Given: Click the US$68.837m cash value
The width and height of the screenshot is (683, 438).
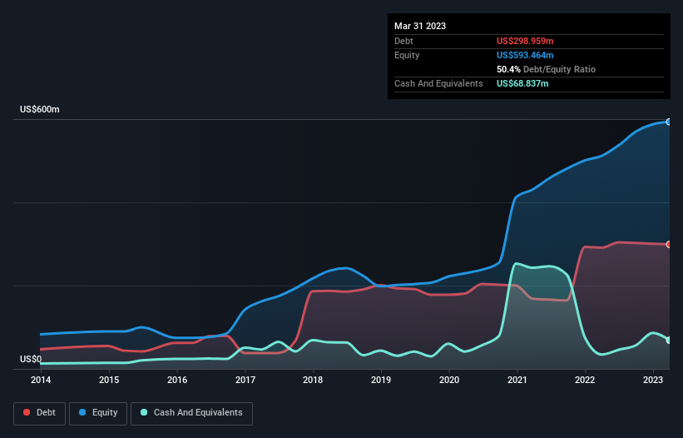Looking at the screenshot, I should tap(522, 83).
